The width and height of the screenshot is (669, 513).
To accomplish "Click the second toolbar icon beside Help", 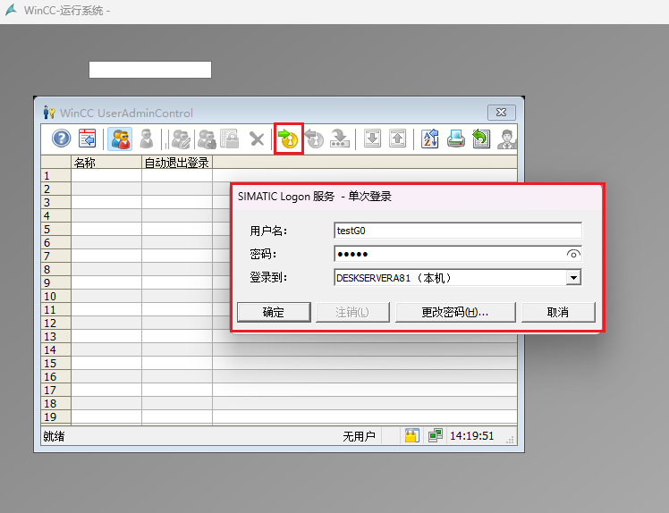I will (88, 139).
